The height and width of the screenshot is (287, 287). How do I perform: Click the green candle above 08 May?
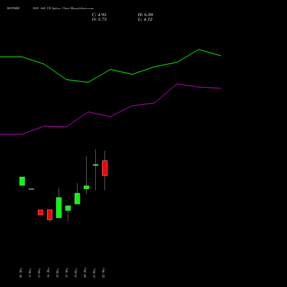(x=22, y=181)
